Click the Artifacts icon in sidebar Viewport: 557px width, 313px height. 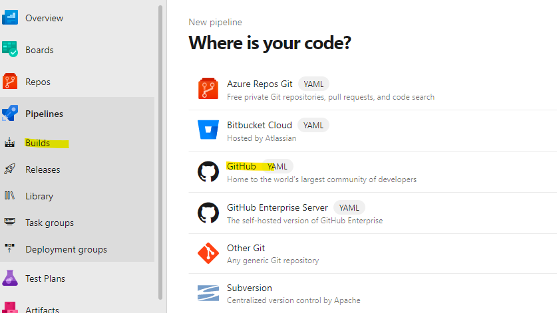coord(10,307)
